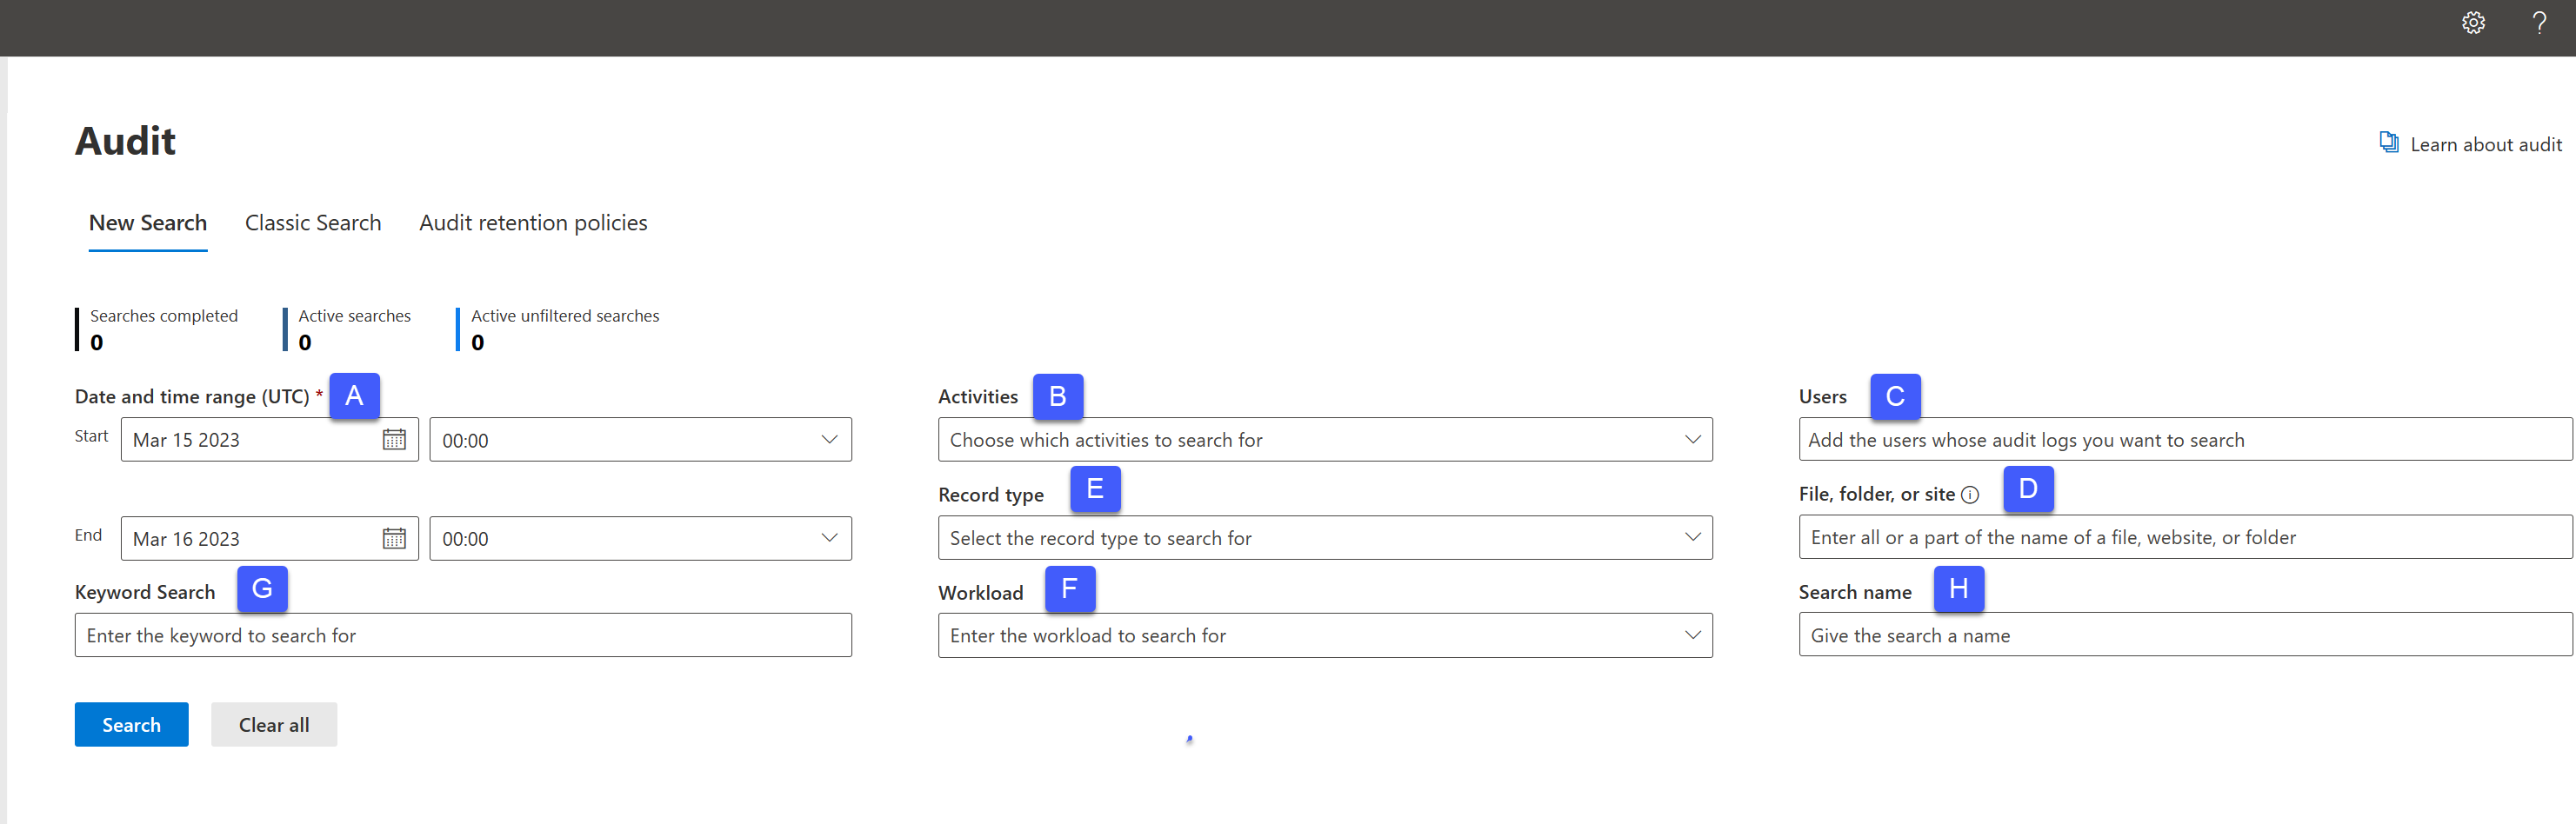Screen dimensions: 2576x824
Task: Click the document icon next to Learn about audit
Action: pos(2390,142)
